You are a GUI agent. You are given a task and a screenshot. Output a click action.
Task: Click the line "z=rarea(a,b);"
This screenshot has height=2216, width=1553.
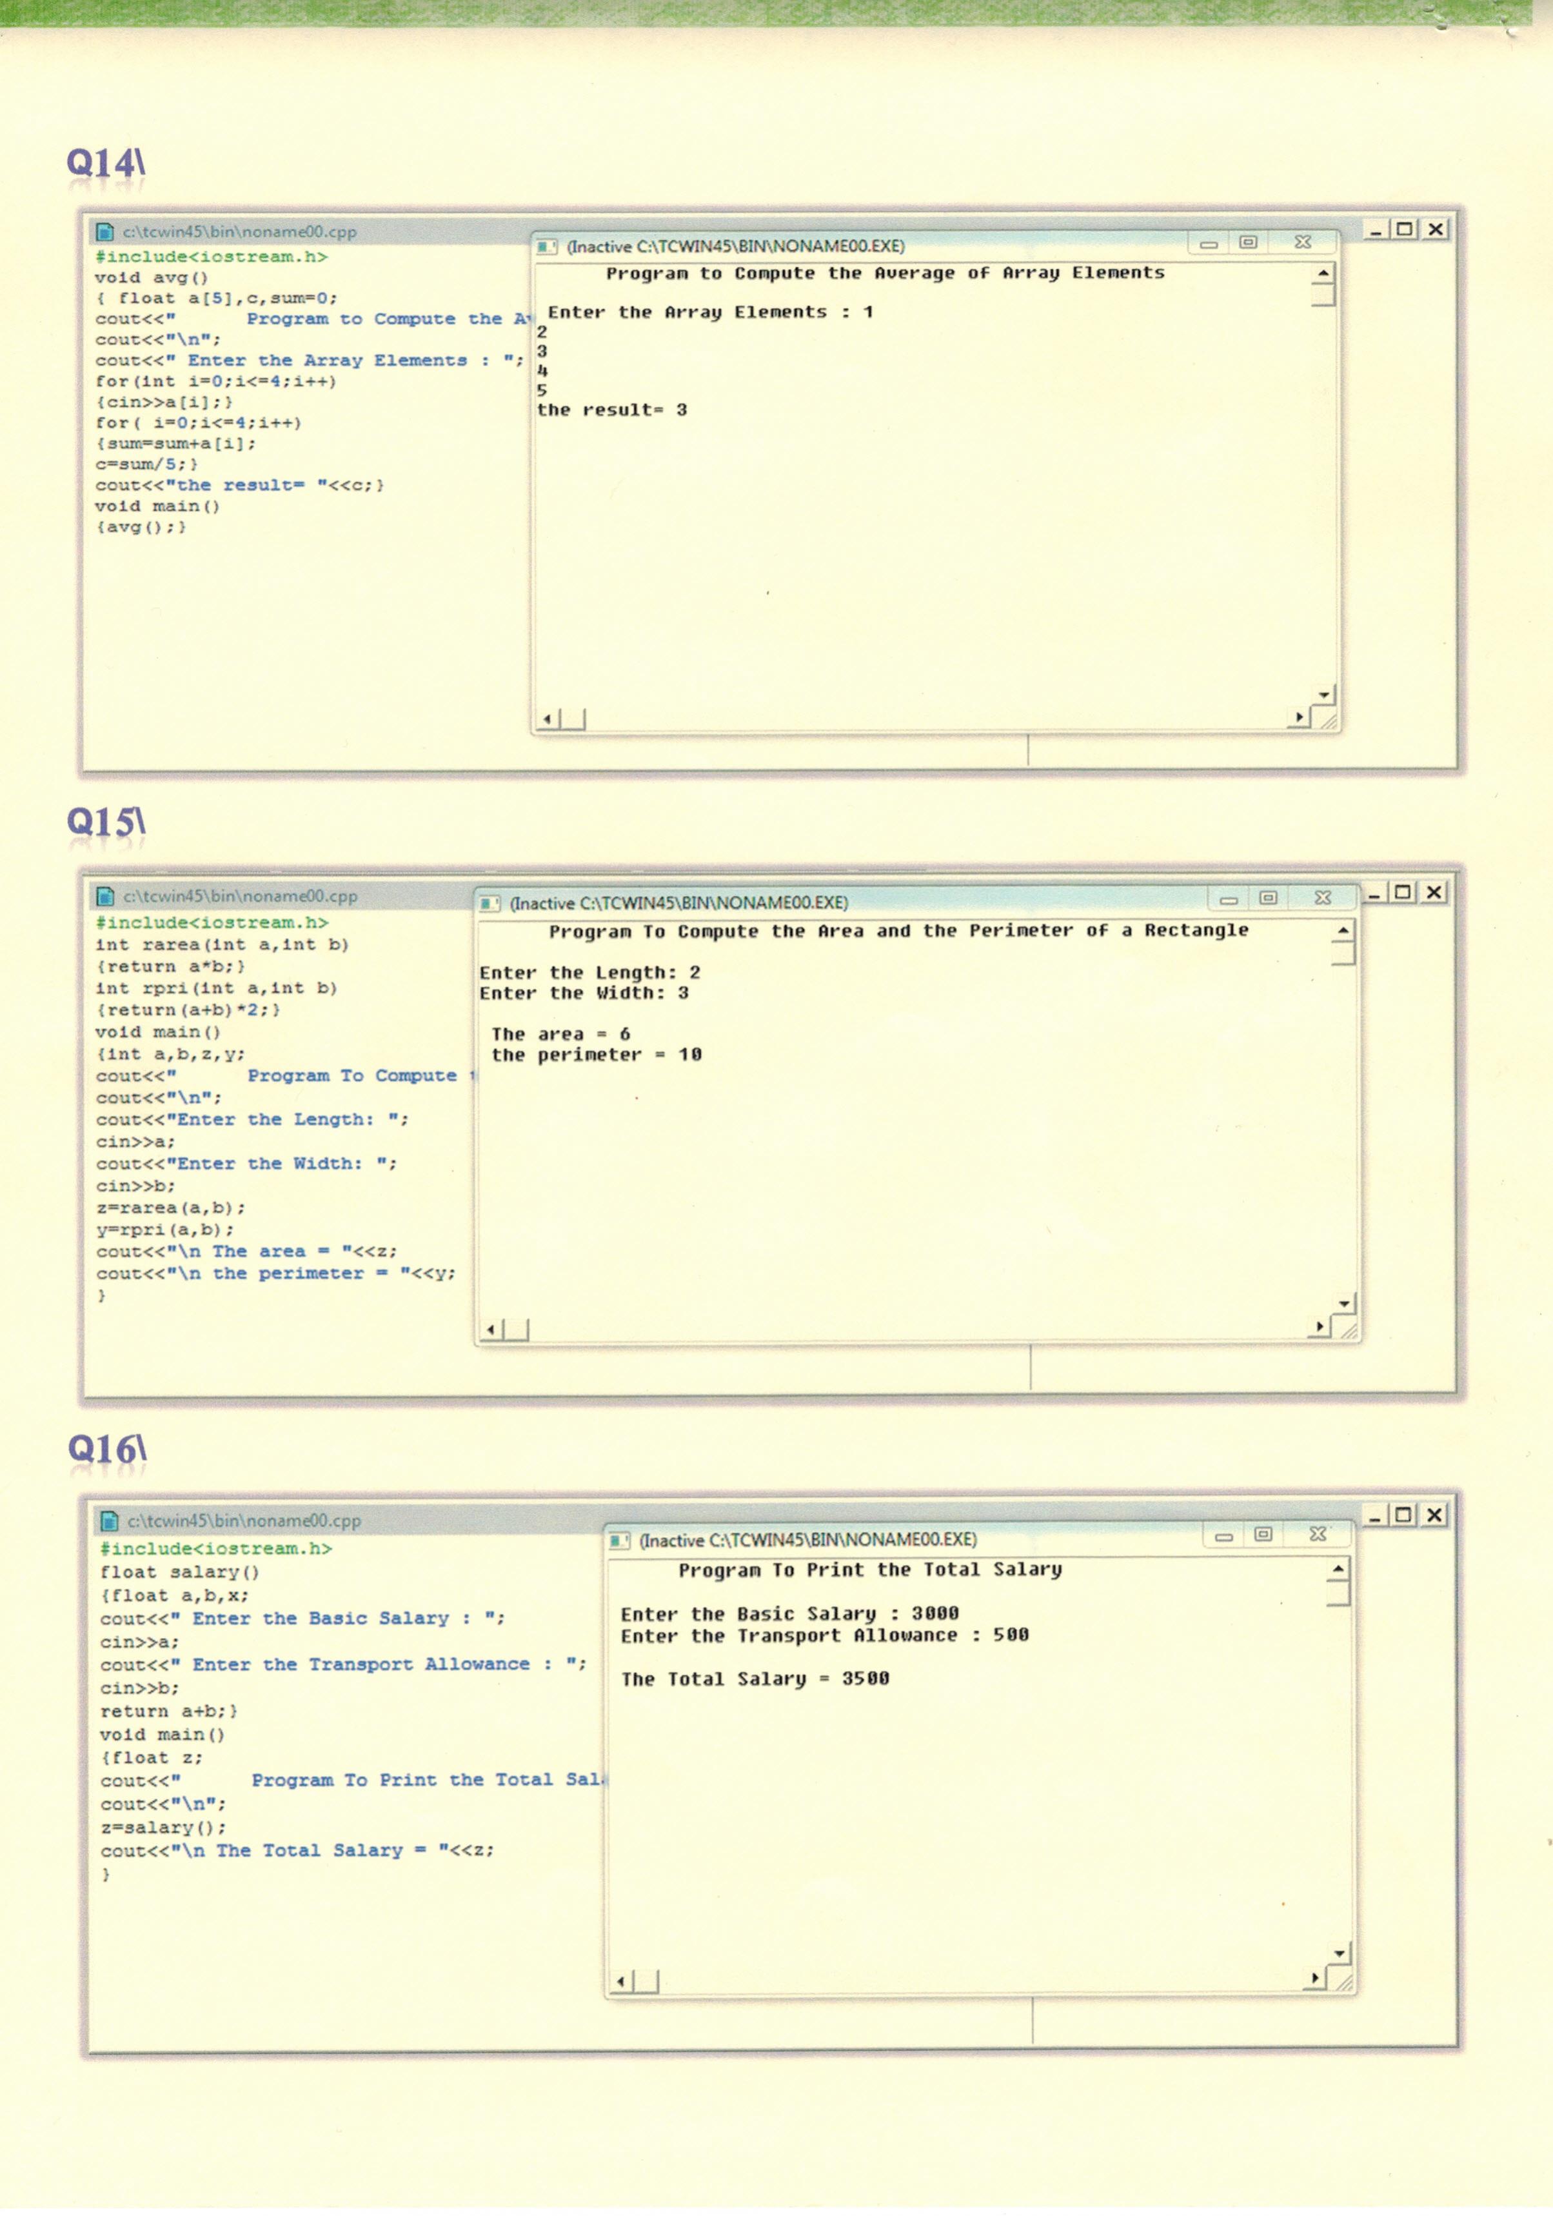pos(171,1208)
